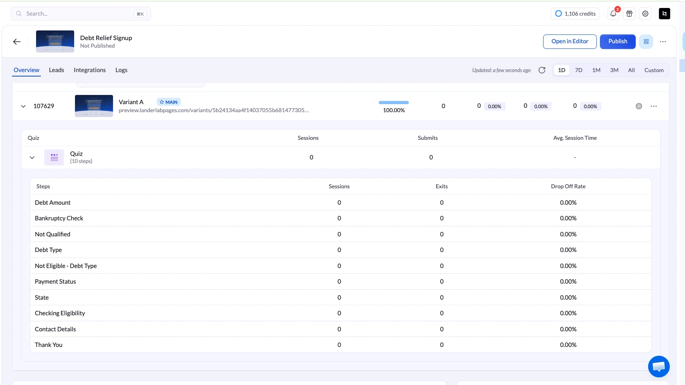Switch to the Leads tab
The image size is (685, 385).
(57, 70)
